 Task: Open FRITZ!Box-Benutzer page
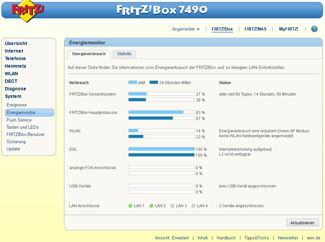coord(26,135)
